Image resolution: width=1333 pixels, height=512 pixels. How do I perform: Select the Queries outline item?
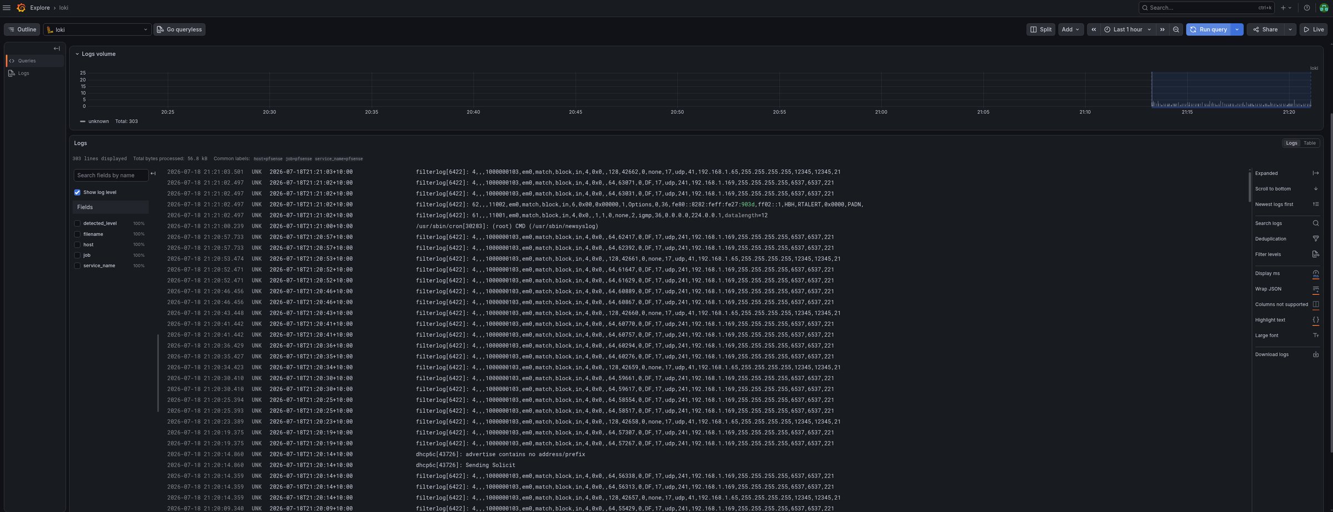[x=35, y=61]
